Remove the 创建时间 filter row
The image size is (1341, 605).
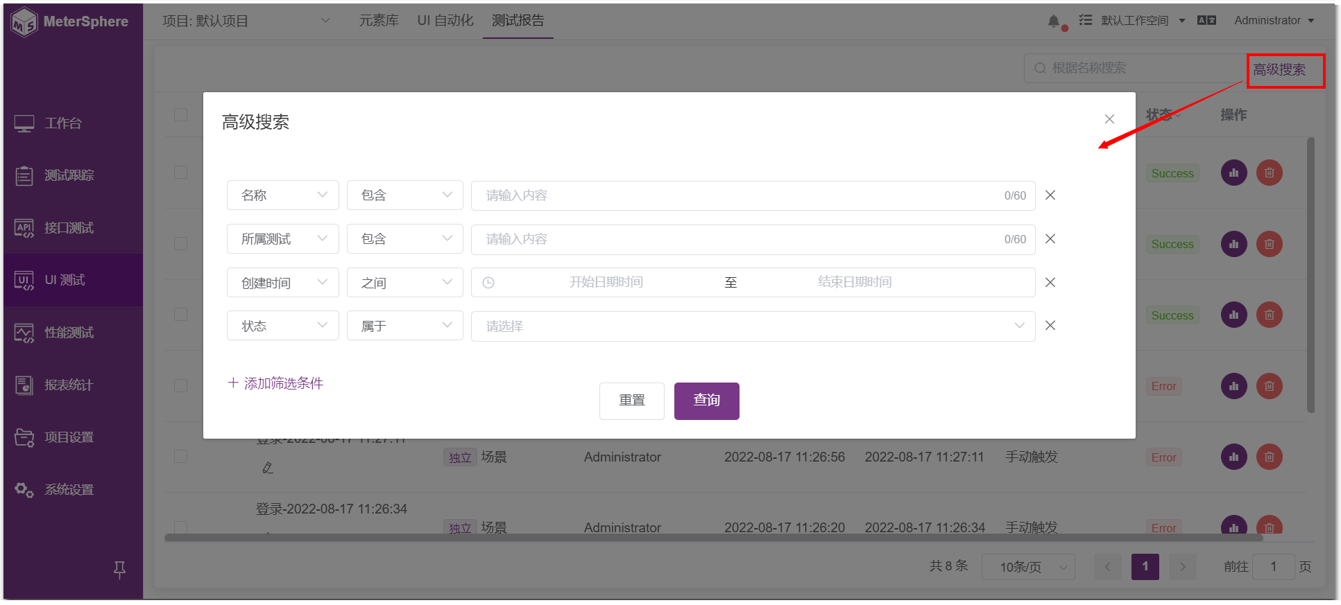(x=1050, y=283)
